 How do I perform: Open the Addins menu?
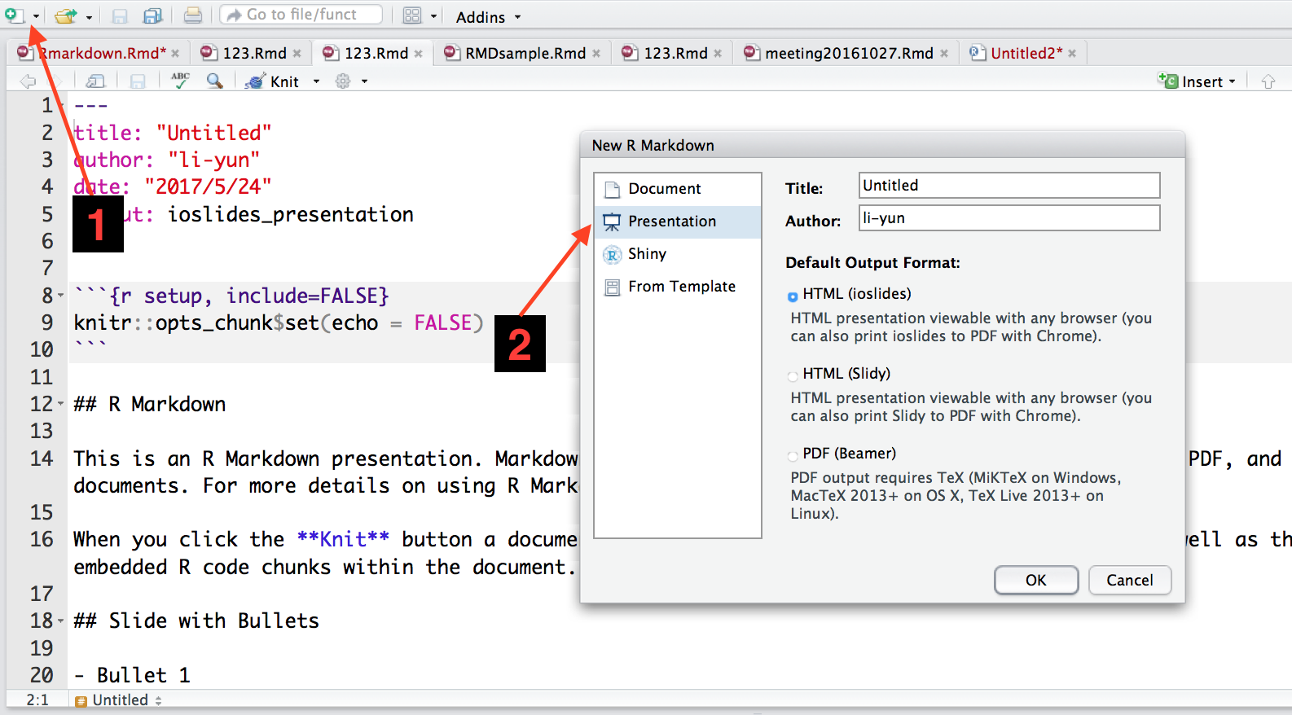point(488,17)
